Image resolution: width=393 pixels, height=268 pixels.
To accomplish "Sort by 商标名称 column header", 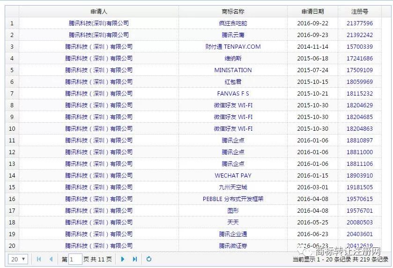I will [x=233, y=12].
